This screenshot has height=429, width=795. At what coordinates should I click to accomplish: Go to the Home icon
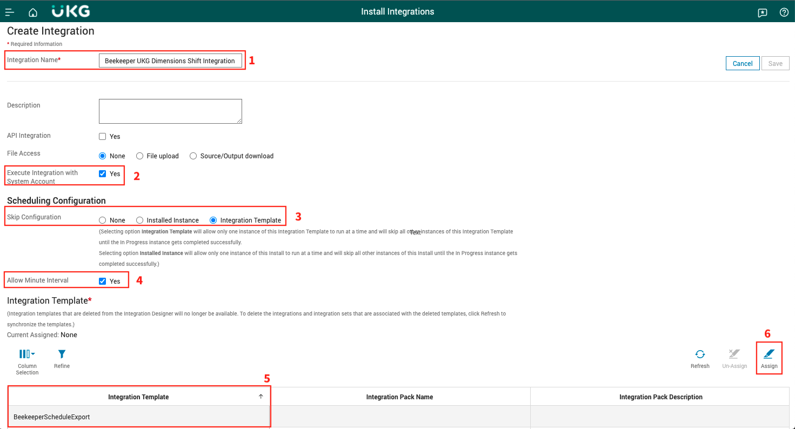tap(33, 12)
